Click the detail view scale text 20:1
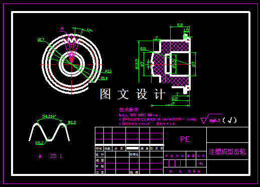This screenshot has width=260, height=187. pyautogui.click(x=56, y=156)
